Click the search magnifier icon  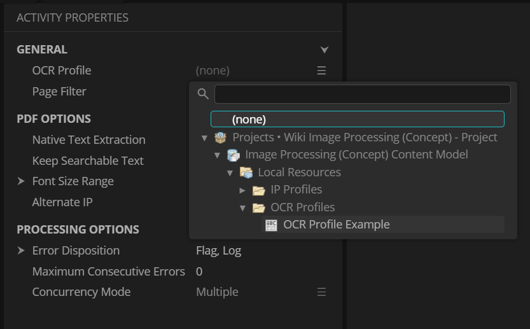click(203, 94)
